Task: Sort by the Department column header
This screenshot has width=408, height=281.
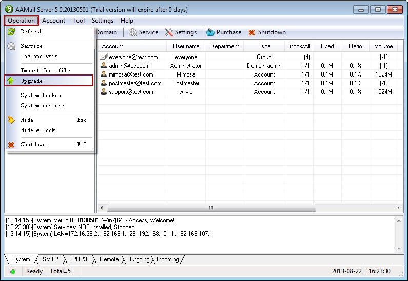Action: click(x=225, y=46)
